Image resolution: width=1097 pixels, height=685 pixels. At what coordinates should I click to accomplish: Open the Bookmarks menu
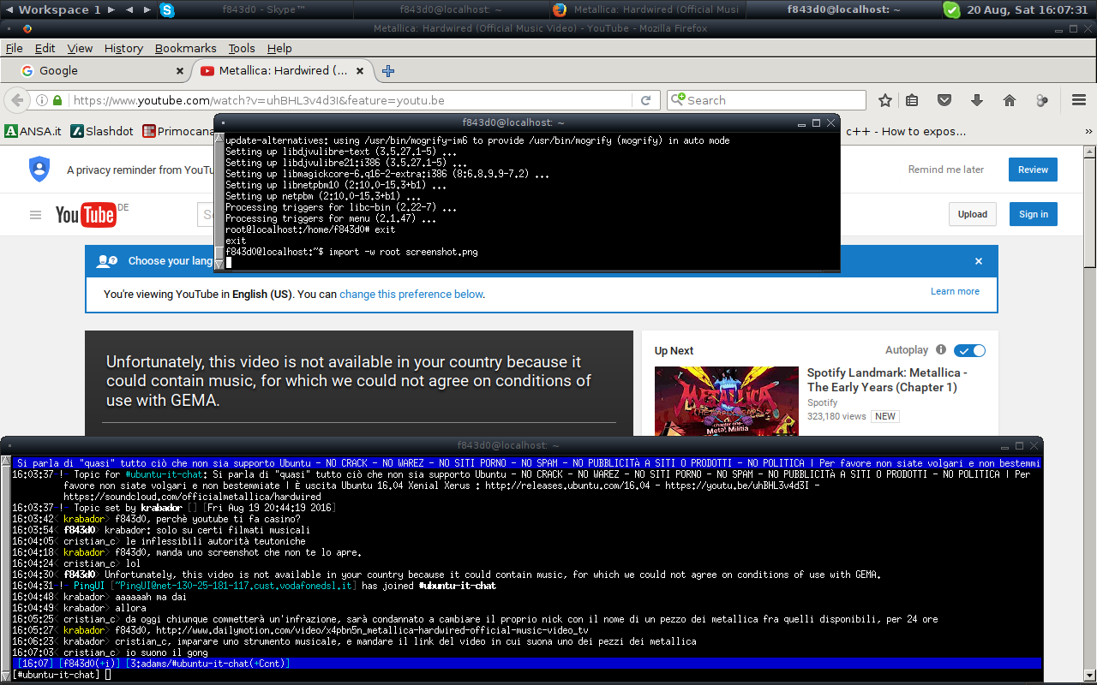point(185,48)
